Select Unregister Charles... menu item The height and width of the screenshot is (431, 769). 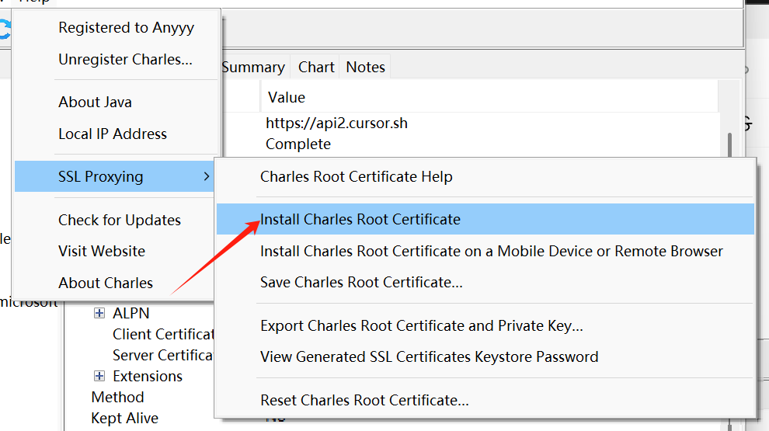click(x=117, y=59)
